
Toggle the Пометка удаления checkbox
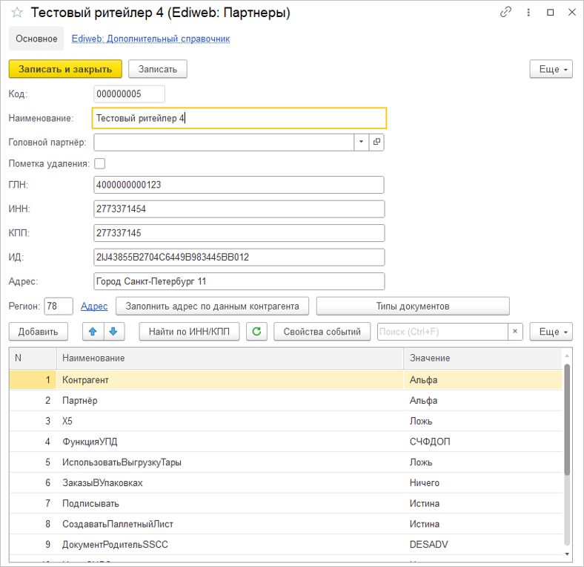click(100, 163)
